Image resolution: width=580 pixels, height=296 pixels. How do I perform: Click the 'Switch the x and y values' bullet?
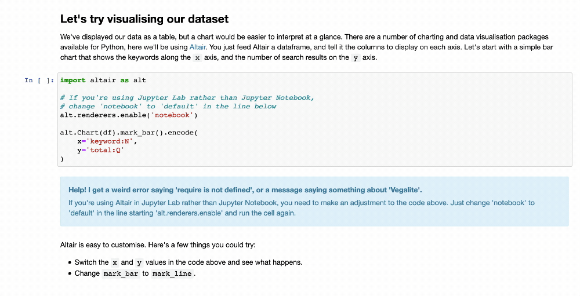pos(188,262)
